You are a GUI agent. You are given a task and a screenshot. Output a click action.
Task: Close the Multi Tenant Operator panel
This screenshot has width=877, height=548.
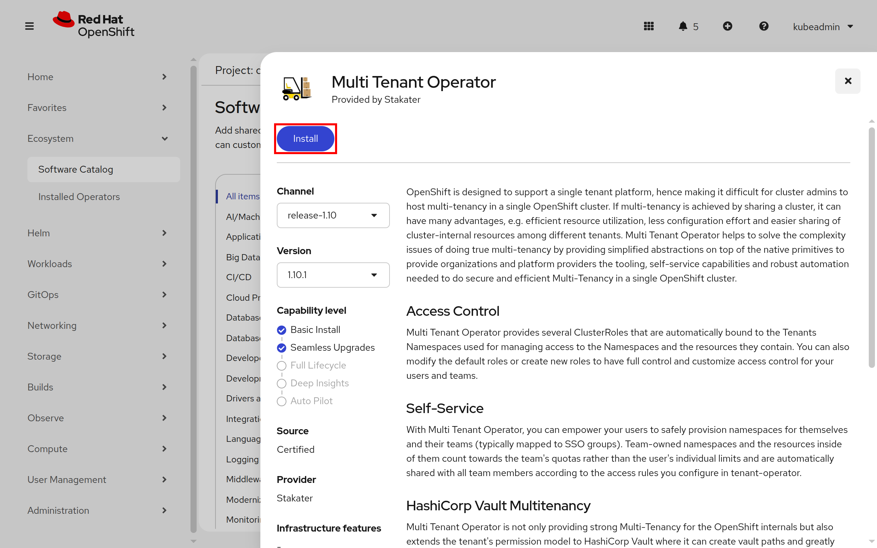point(848,81)
